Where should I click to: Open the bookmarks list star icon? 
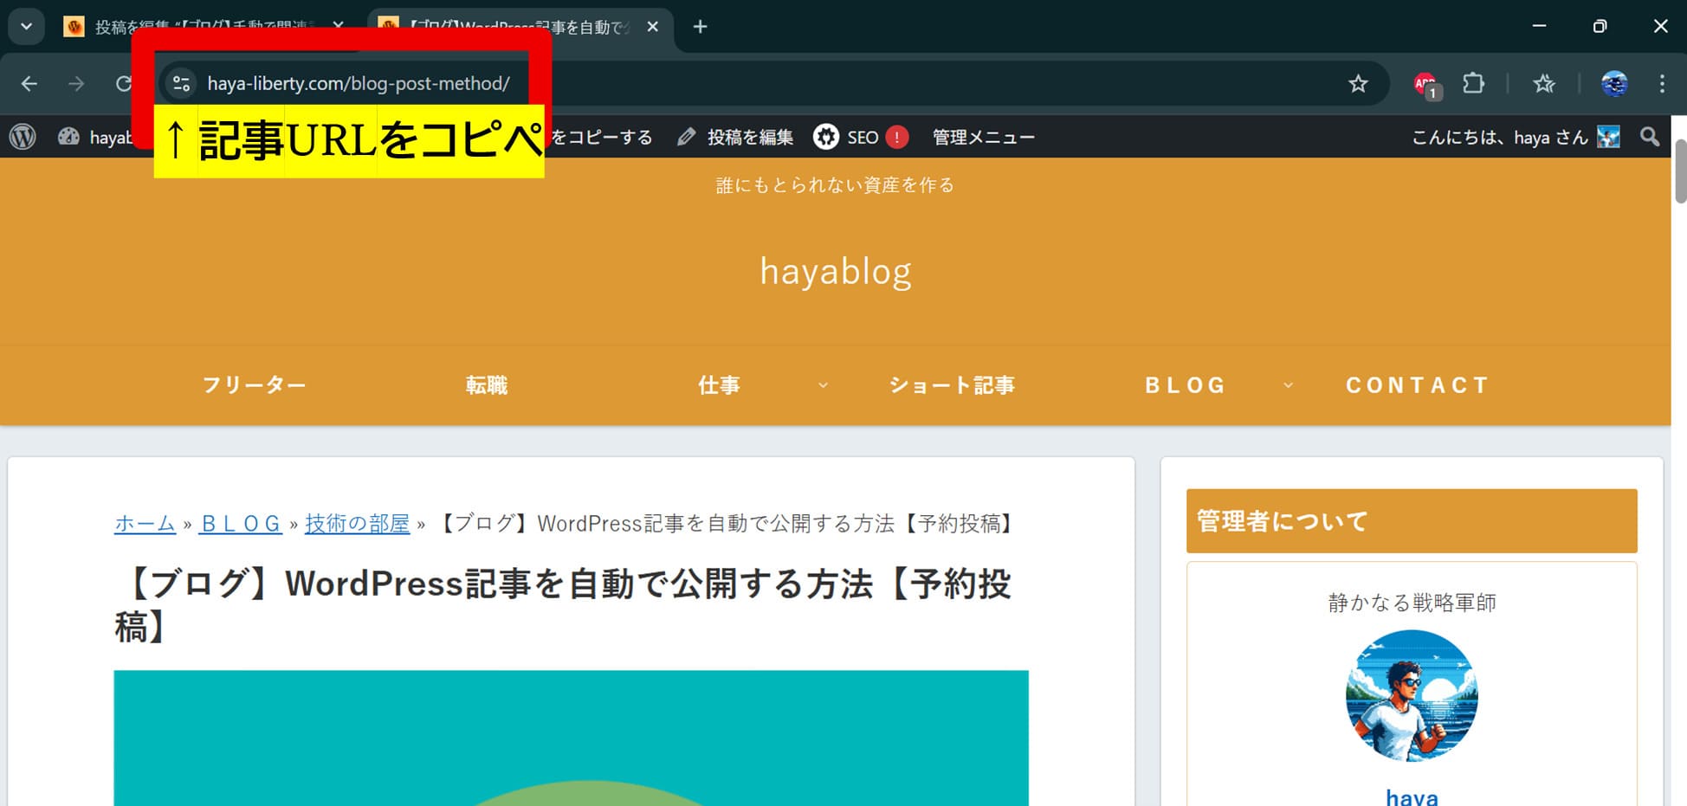tap(1544, 84)
